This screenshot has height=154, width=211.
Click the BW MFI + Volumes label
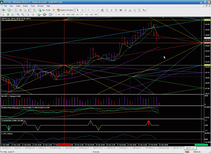[x=11, y=96]
